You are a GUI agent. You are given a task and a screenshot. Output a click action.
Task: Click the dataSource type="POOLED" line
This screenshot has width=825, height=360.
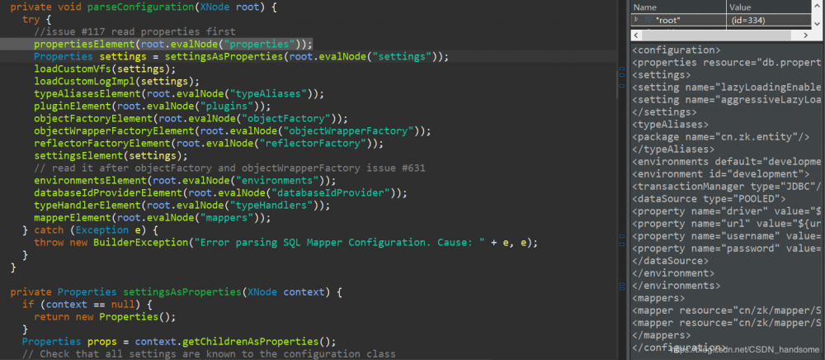pyautogui.click(x=709, y=199)
